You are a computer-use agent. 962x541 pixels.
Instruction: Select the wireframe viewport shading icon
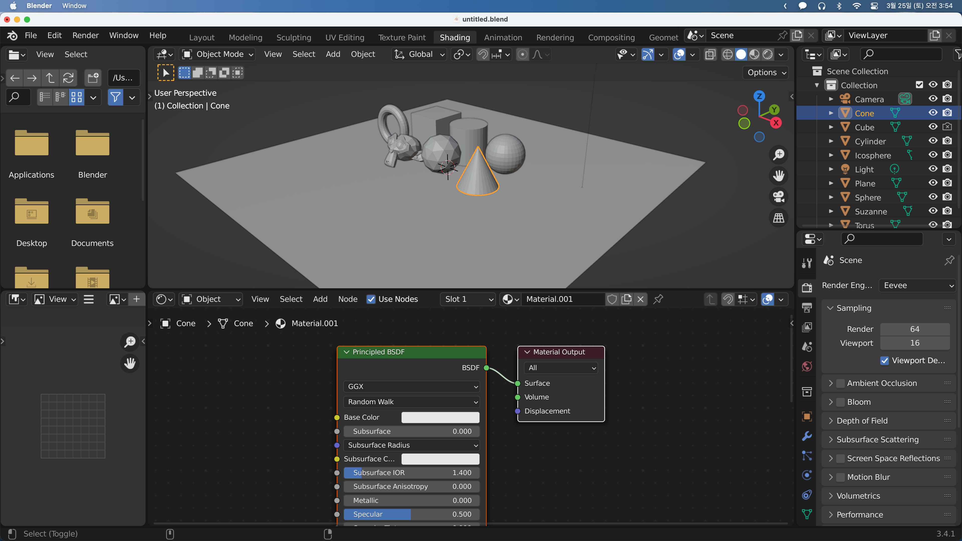[728, 55]
